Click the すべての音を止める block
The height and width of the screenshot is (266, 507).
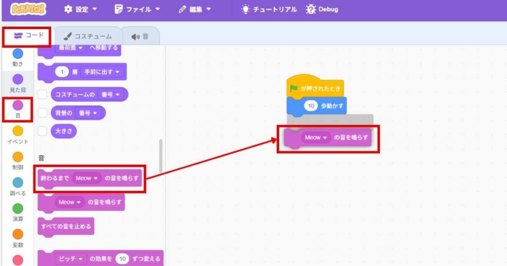pos(66,227)
